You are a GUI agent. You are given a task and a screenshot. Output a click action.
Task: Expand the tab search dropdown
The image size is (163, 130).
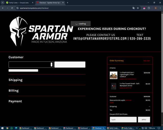click(3, 3)
